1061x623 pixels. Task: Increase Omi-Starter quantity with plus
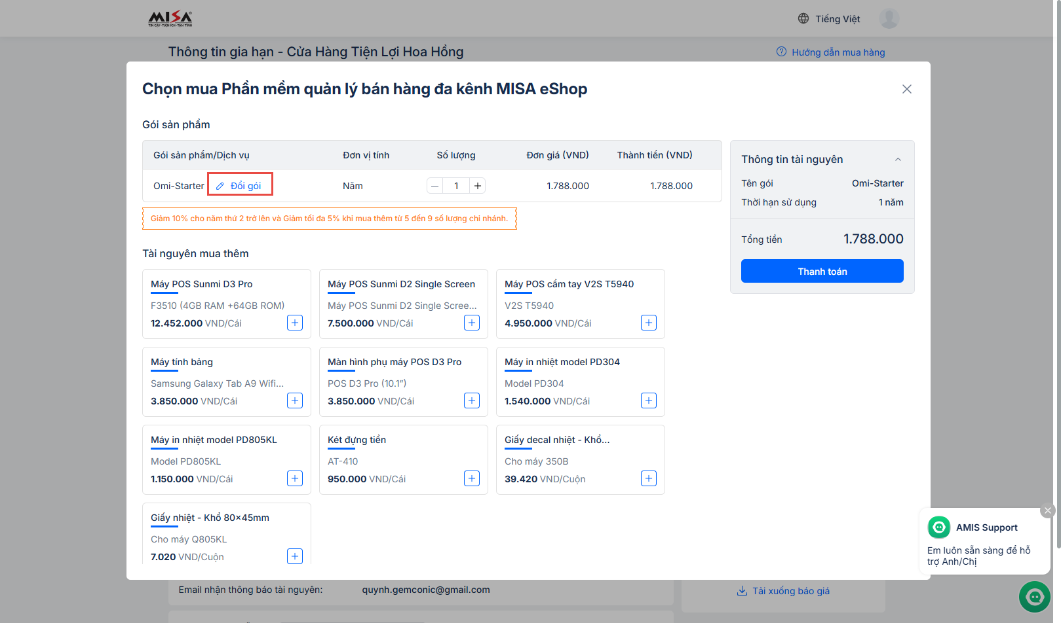[x=478, y=186]
